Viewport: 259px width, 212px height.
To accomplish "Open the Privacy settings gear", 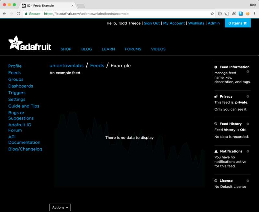I will [248, 96].
